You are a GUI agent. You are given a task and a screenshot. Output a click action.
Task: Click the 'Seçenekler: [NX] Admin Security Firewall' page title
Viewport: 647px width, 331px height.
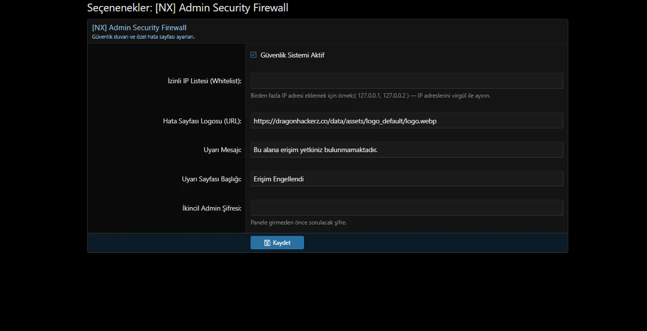coord(188,8)
